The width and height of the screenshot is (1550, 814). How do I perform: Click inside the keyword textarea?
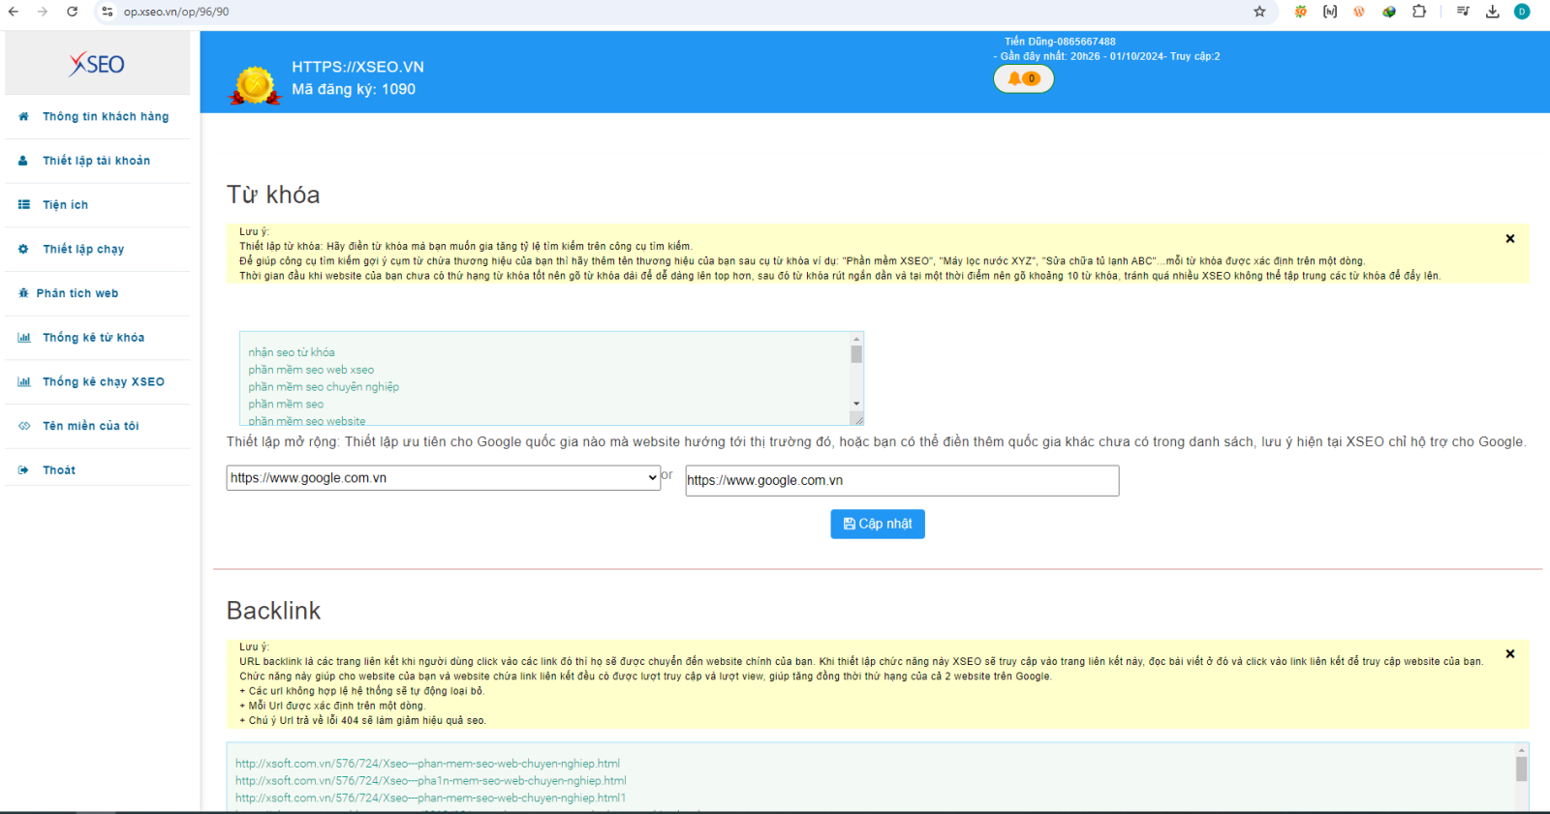[544, 378]
